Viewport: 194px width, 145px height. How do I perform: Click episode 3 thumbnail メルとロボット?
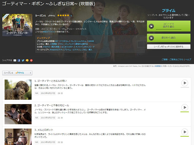click(18, 137)
